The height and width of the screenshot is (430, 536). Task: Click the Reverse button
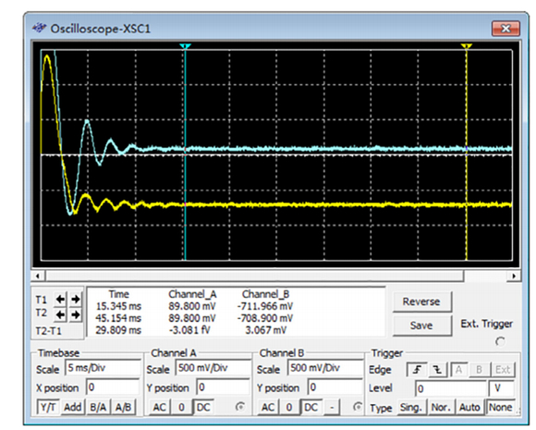click(421, 301)
